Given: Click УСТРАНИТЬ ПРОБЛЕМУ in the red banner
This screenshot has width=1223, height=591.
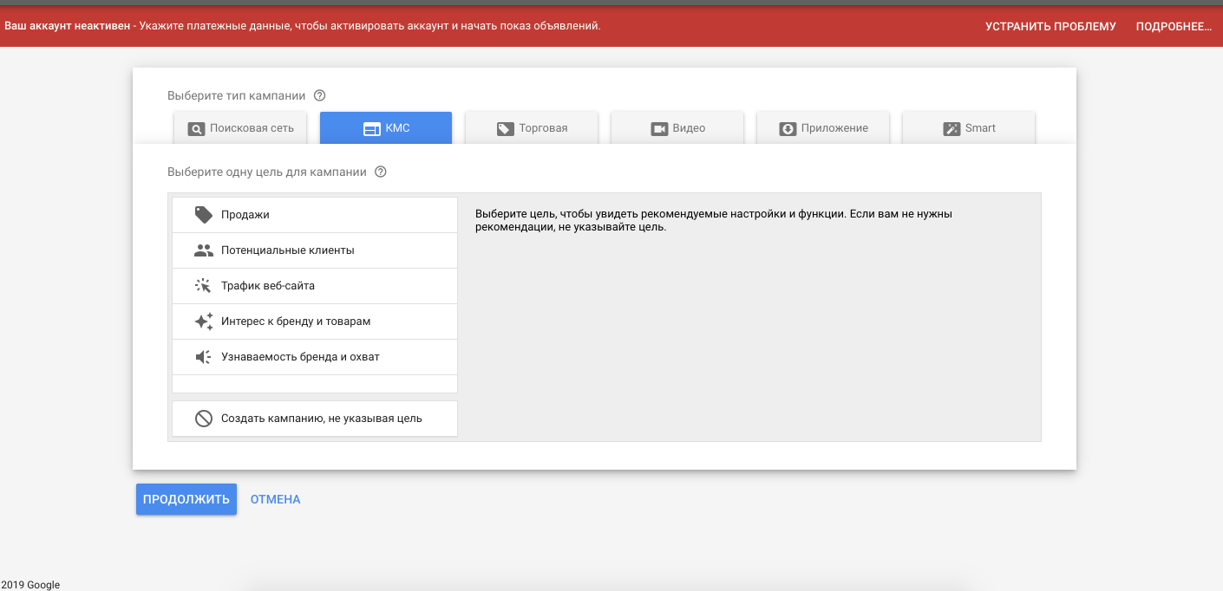Looking at the screenshot, I should 1050,27.
